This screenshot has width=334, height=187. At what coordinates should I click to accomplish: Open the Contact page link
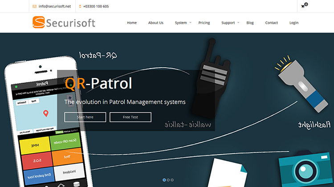point(272,23)
